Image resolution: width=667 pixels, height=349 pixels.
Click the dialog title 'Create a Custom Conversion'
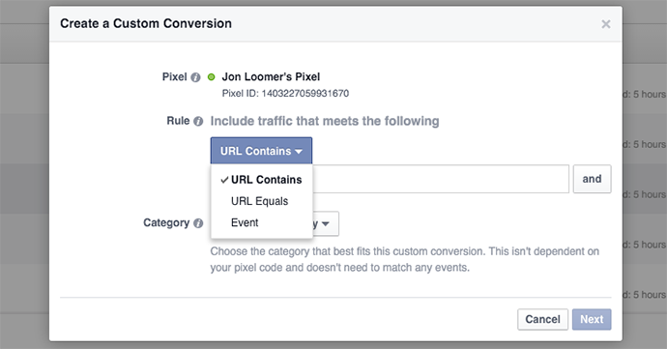(146, 23)
